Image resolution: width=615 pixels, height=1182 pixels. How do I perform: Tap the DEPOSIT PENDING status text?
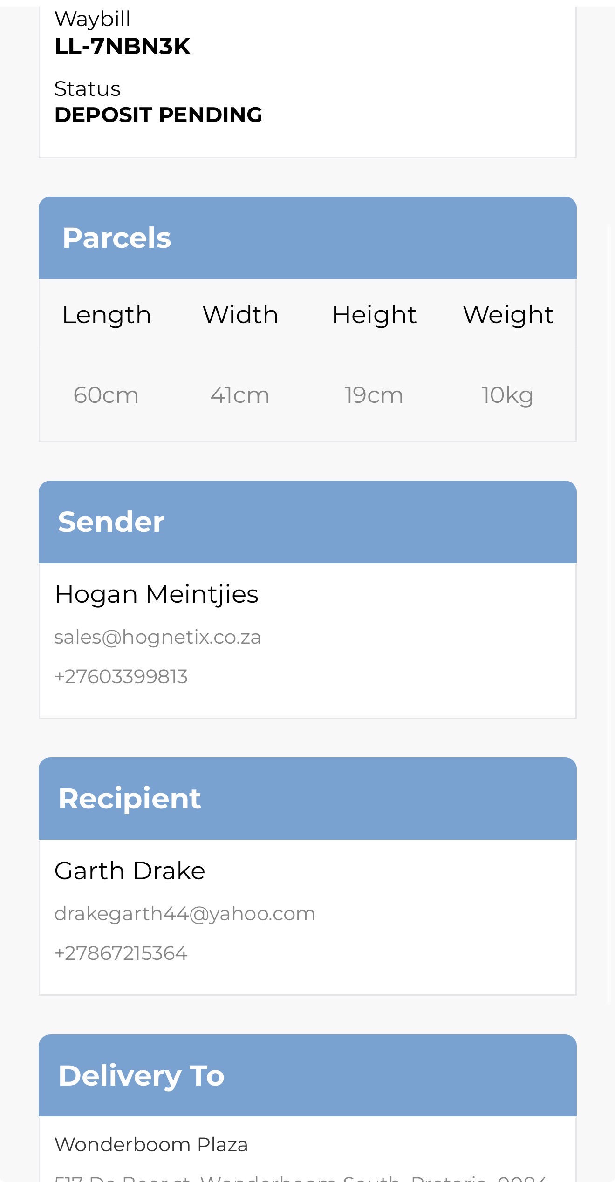pyautogui.click(x=158, y=115)
